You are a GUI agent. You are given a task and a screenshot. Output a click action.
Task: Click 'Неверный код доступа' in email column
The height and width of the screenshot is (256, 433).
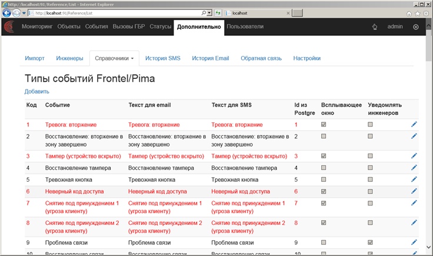click(158, 191)
